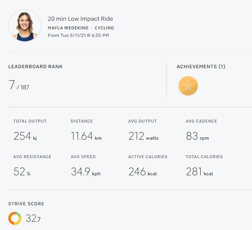The width and height of the screenshot is (252, 230).
Task: Click the Avg Output 212 watts value
Action: tap(143, 136)
